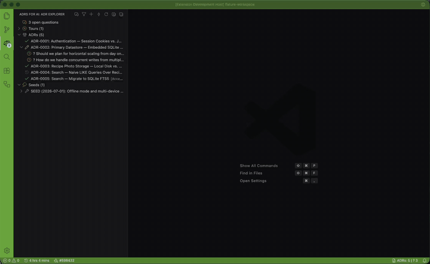430x264 pixels.
Task: Open the 'Should we plan for horizontal scaling' question
Action: click(71, 54)
